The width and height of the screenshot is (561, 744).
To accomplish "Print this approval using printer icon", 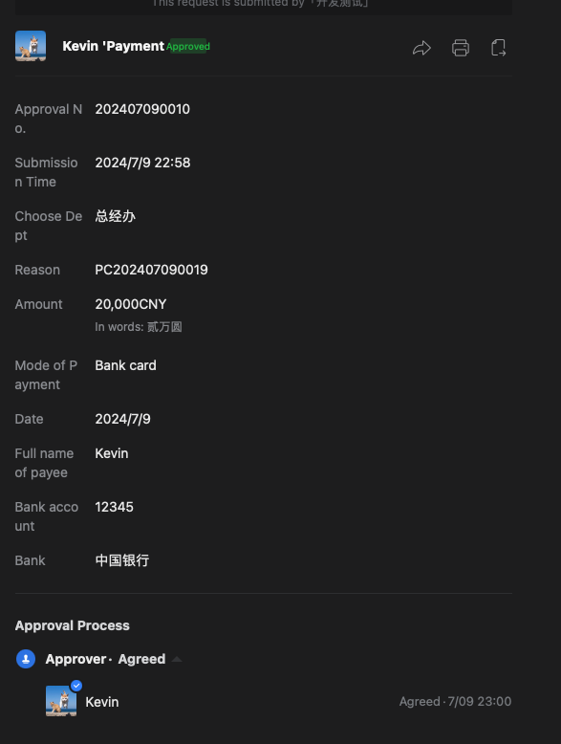I will [x=460, y=48].
